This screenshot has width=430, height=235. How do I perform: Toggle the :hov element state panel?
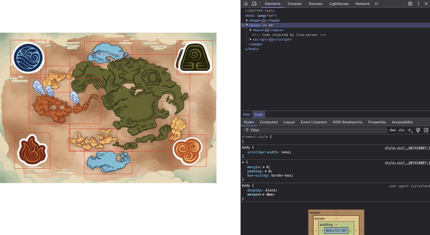pos(392,130)
